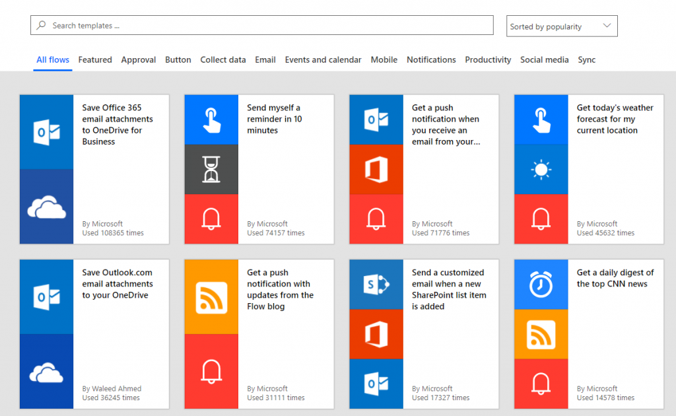The height and width of the screenshot is (416, 676).
Task: Switch to the Featured tab
Action: coord(95,60)
